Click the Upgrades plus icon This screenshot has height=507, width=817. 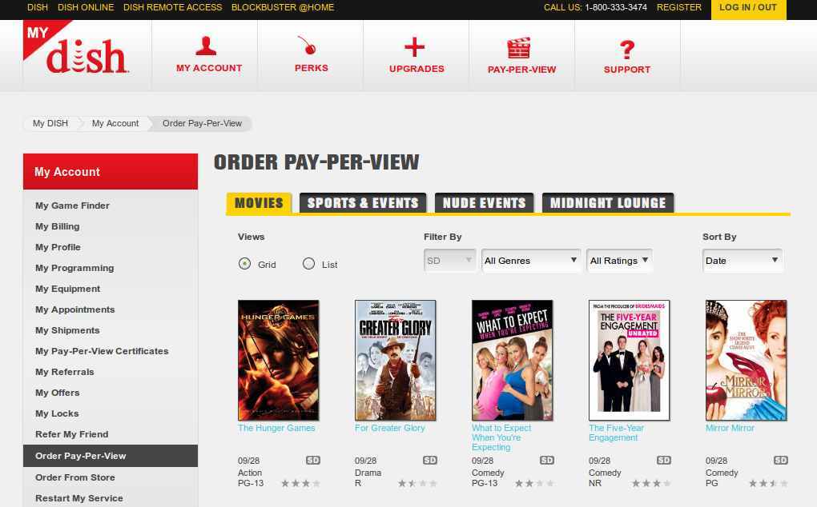click(x=415, y=47)
